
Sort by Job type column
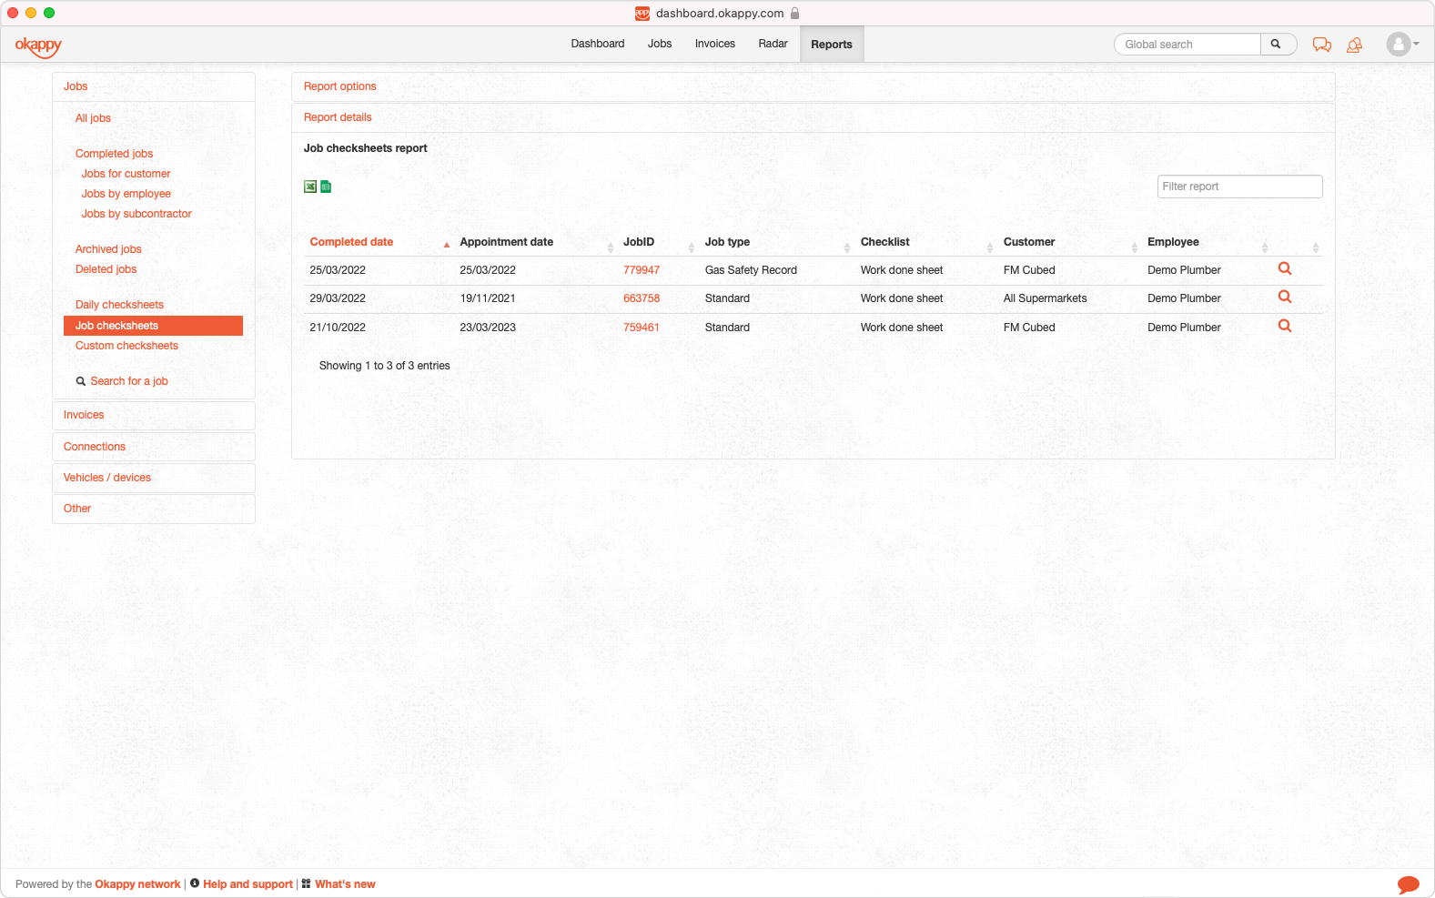777,242
